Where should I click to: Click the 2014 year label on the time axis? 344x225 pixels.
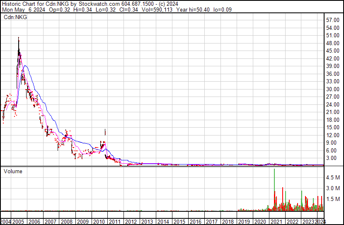point(163,222)
